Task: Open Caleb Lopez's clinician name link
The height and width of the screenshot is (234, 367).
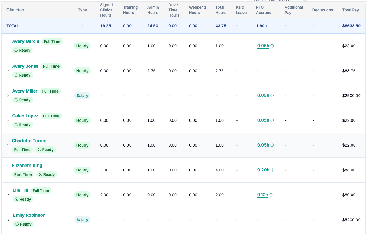Action: tap(25, 116)
